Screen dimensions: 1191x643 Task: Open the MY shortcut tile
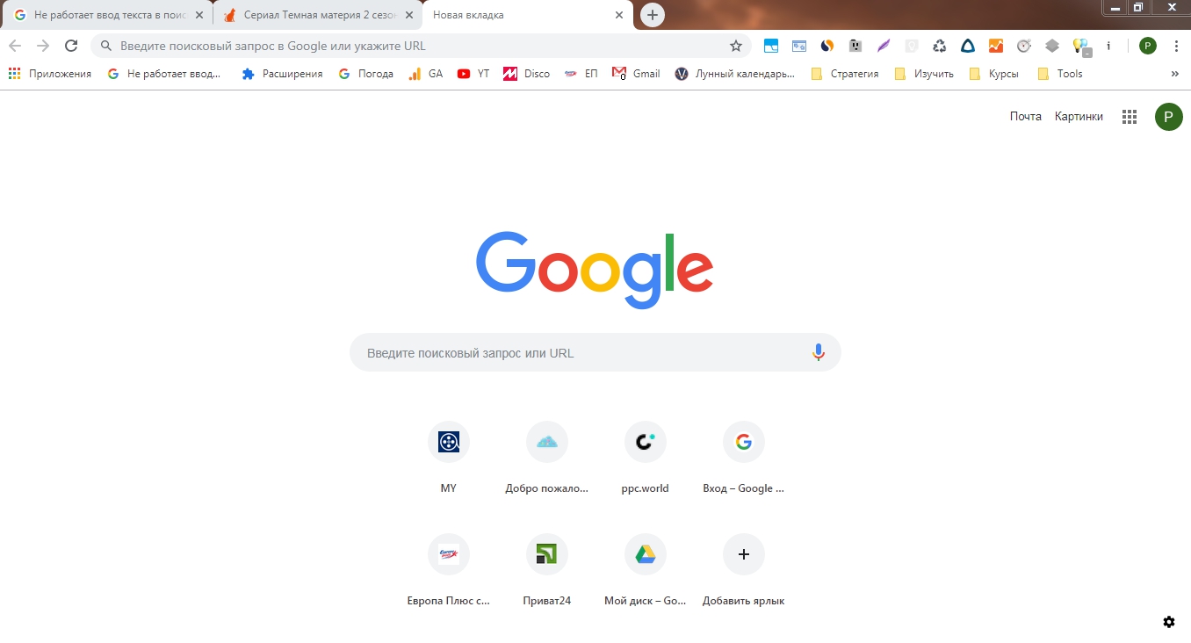pyautogui.click(x=449, y=459)
